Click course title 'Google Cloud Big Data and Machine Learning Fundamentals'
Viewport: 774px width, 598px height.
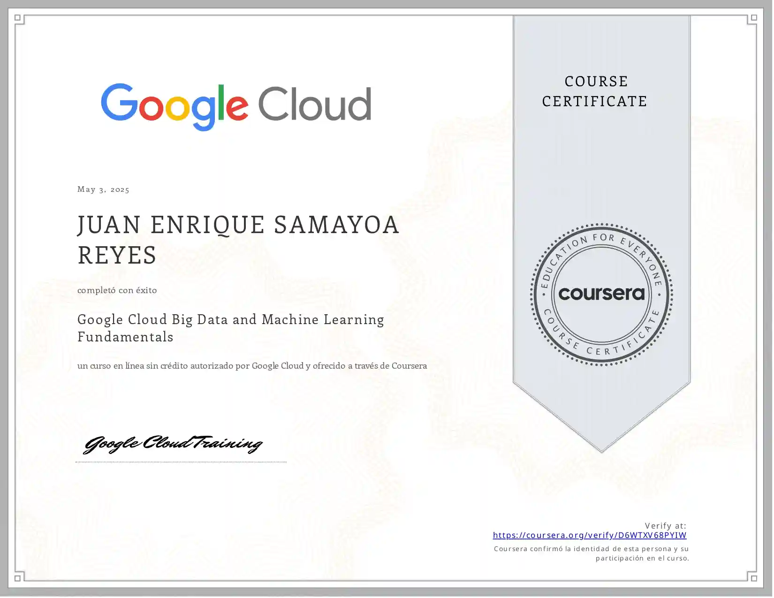point(231,328)
